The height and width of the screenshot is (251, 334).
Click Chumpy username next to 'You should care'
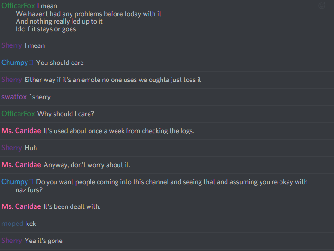pyautogui.click(x=14, y=63)
